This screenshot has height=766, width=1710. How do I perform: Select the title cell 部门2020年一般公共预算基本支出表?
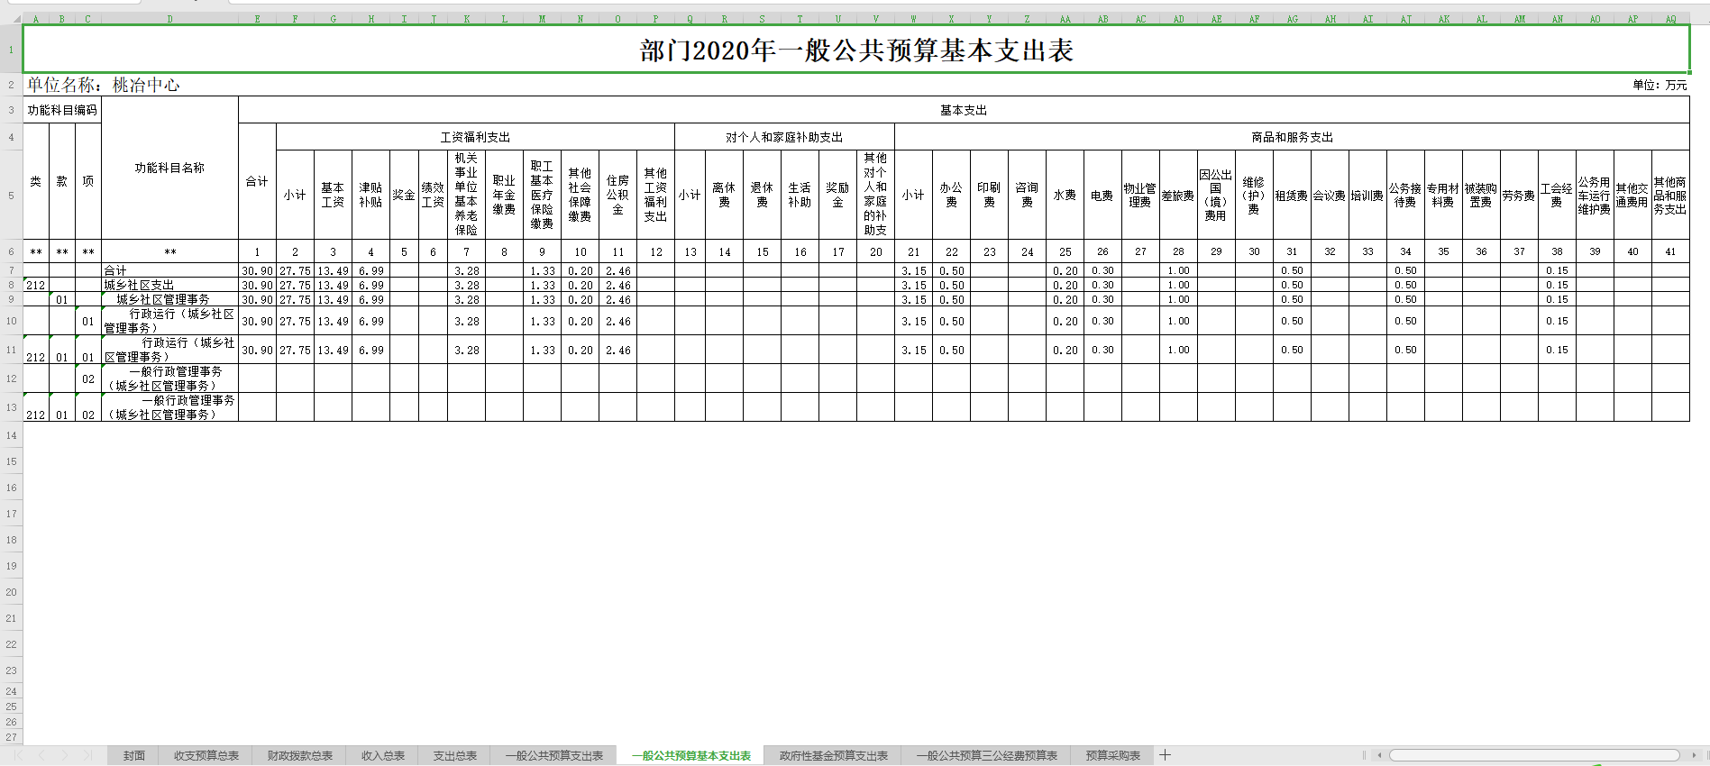pos(855,50)
